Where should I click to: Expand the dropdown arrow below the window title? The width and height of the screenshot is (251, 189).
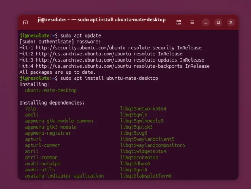point(102,25)
